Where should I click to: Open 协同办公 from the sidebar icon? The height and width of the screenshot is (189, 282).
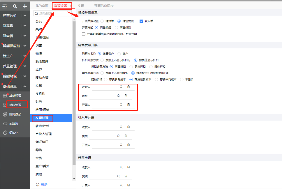5,114
